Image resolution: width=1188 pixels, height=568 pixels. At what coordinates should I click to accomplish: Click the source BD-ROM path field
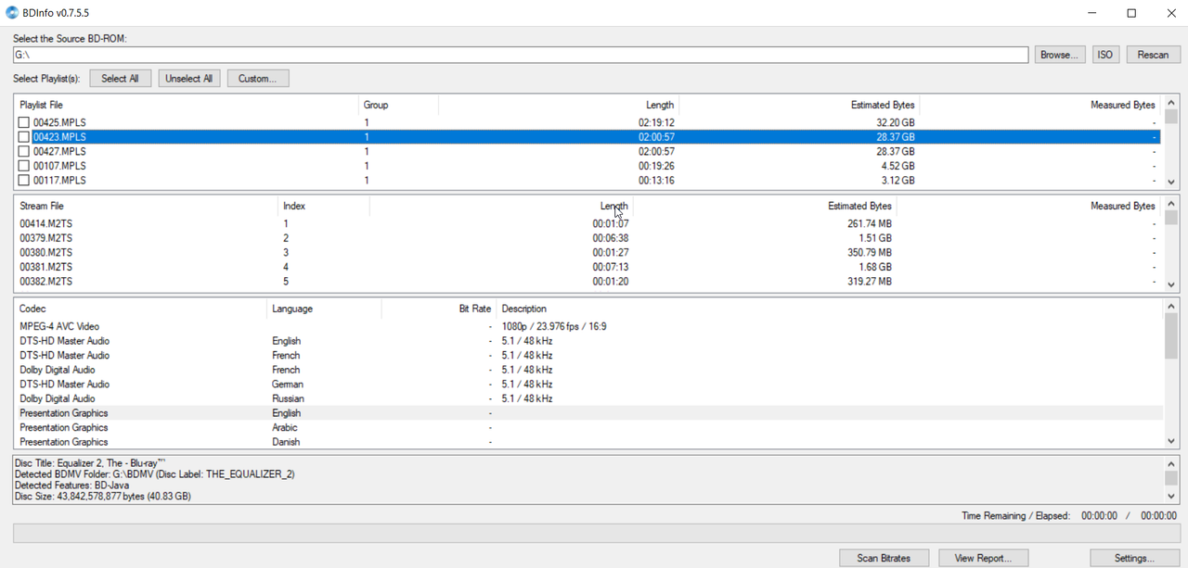(x=520, y=55)
